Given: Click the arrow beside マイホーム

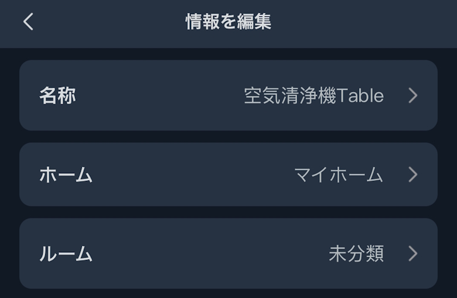Looking at the screenshot, I should pos(413,174).
